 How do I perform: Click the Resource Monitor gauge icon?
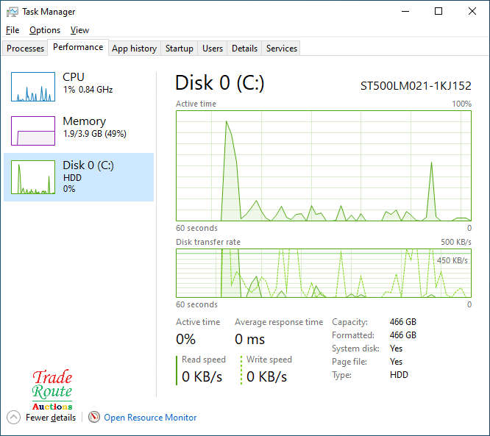point(94,417)
